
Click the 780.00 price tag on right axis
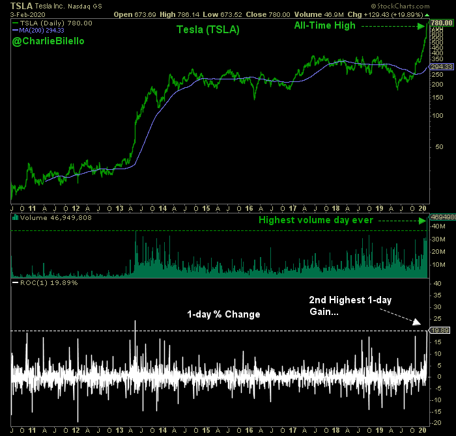442,23
